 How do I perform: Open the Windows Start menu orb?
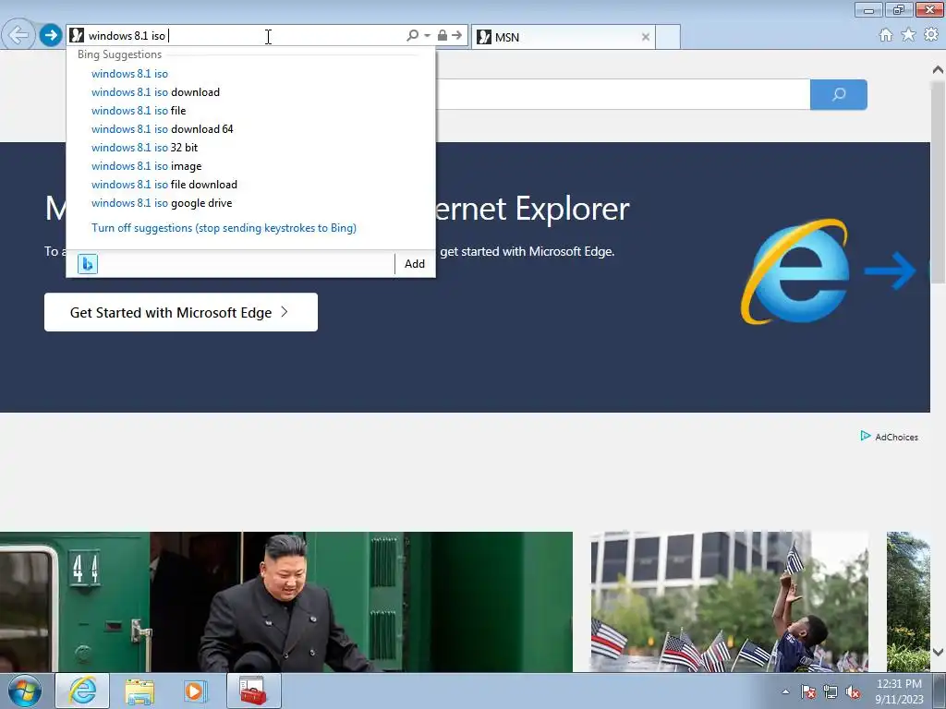click(25, 691)
